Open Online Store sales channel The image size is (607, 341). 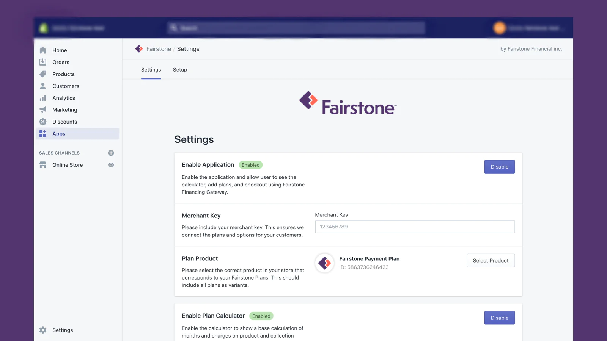(68, 165)
